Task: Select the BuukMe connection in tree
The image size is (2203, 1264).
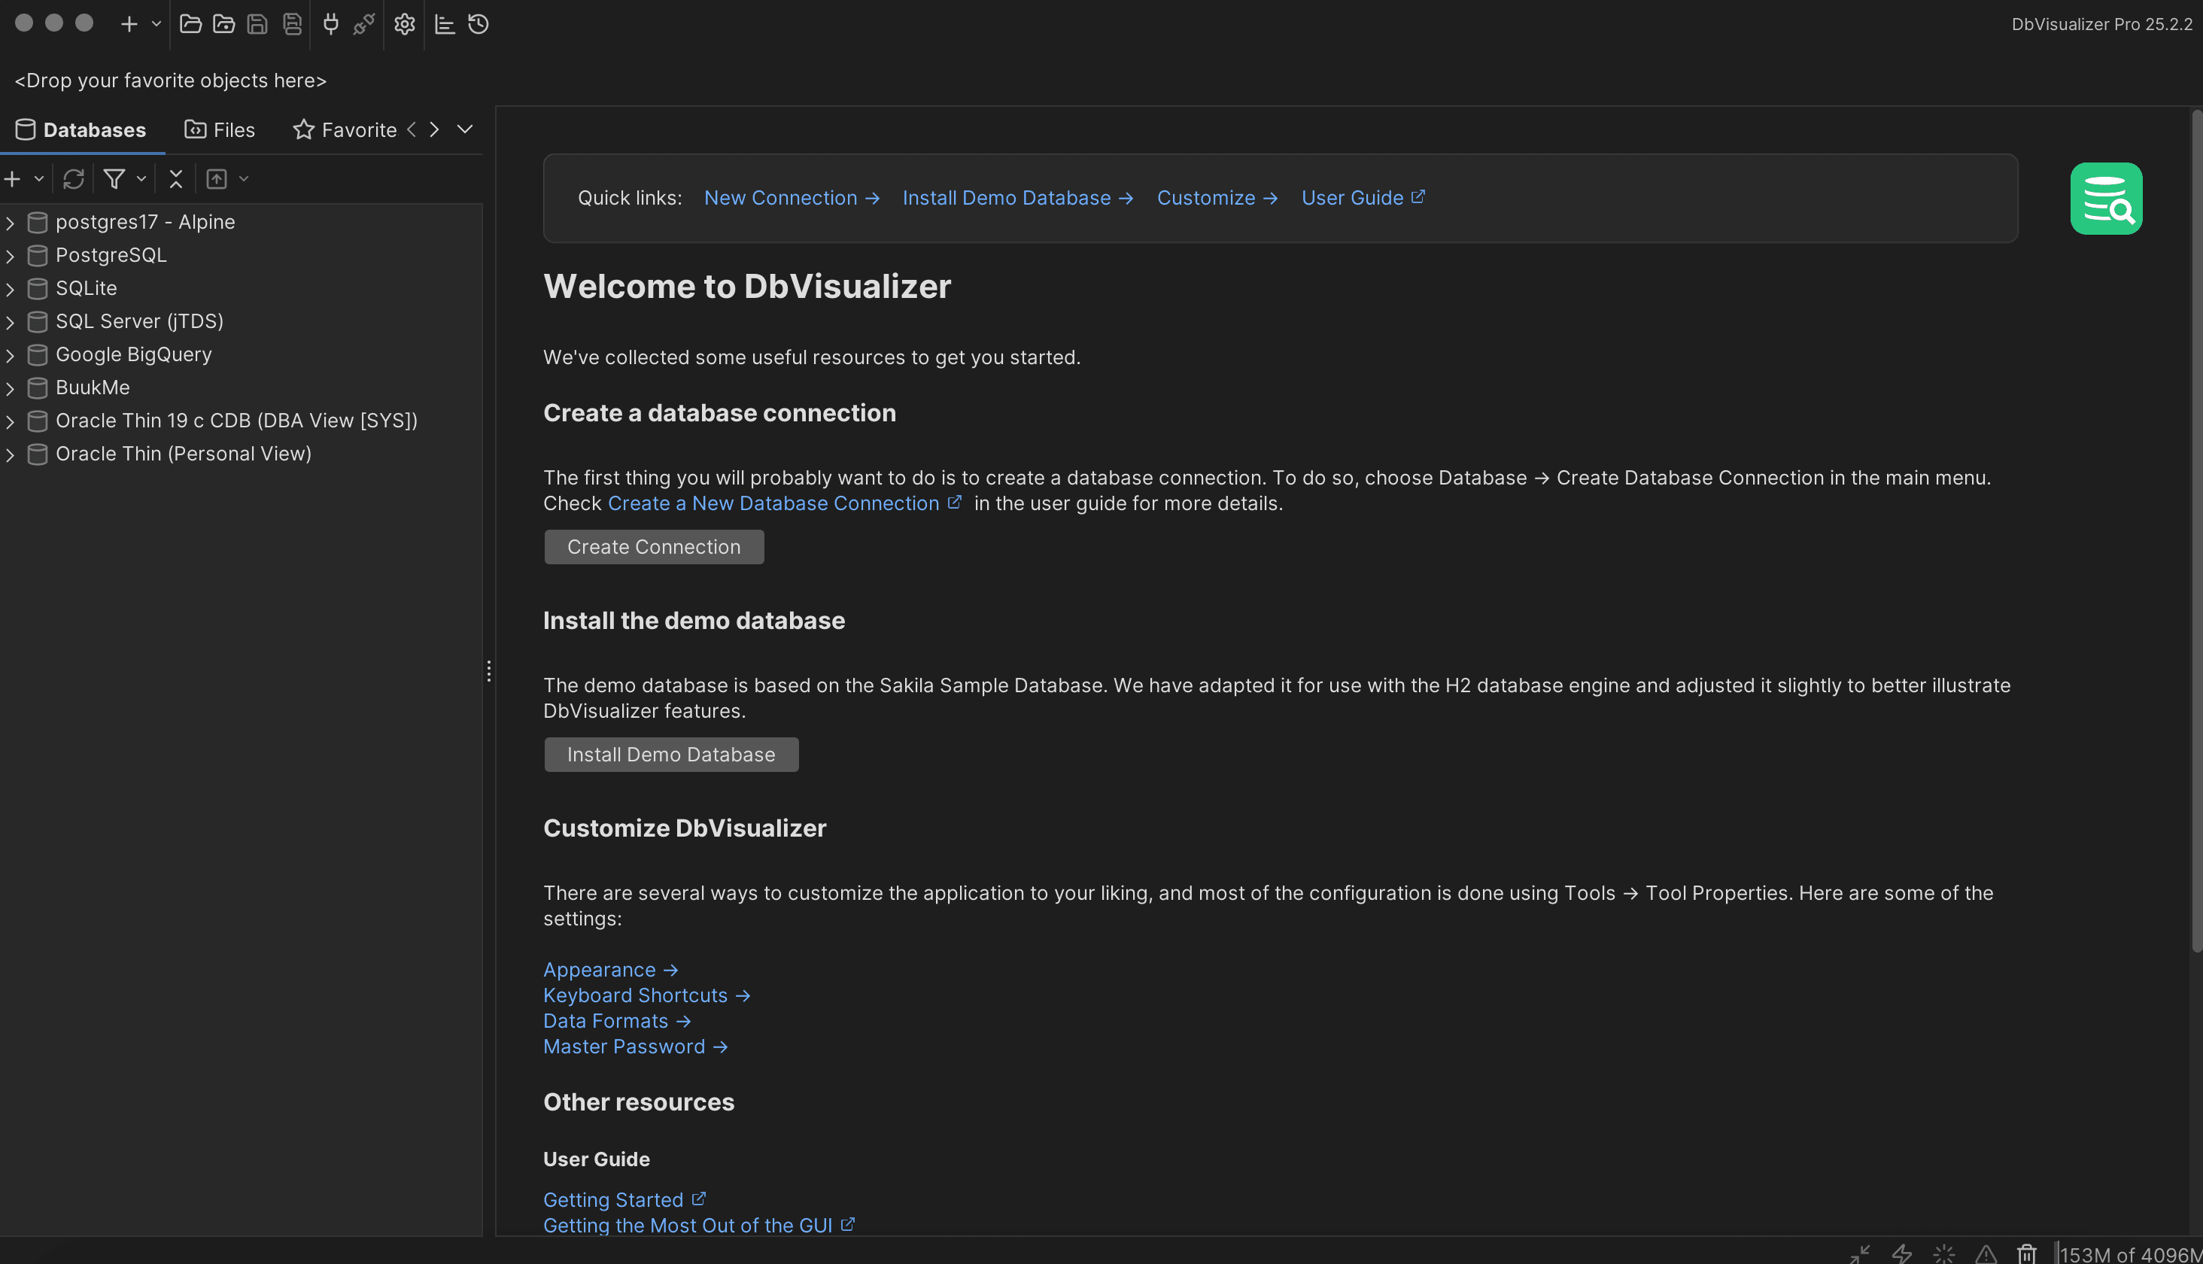Action: point(92,388)
